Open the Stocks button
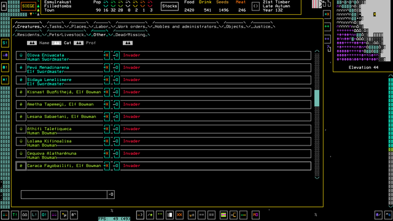Image resolution: width=393 pixels, height=221 pixels. (x=169, y=6)
